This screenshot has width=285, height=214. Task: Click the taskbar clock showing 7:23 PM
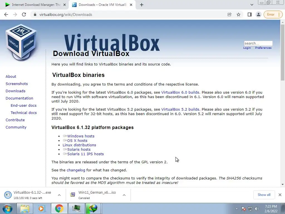click(x=271, y=209)
